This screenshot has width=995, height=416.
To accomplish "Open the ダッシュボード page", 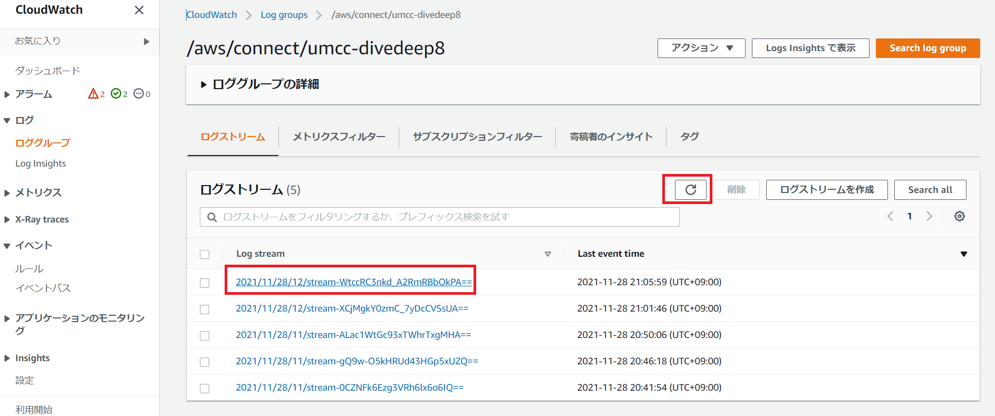I will pyautogui.click(x=47, y=71).
